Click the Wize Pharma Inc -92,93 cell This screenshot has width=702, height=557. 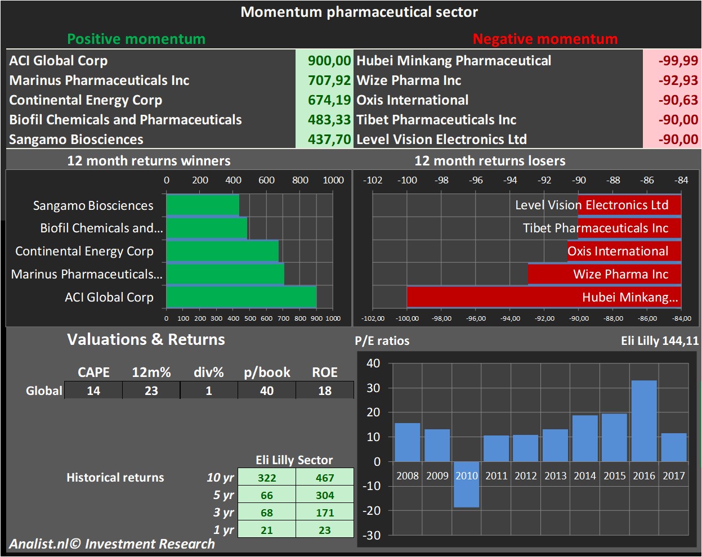coord(672,80)
